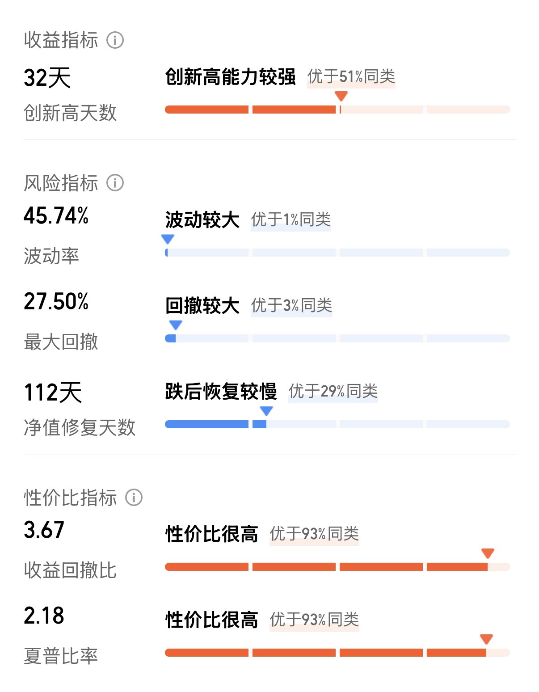
Task: Select the 优于1%同类 label
Action: click(291, 220)
